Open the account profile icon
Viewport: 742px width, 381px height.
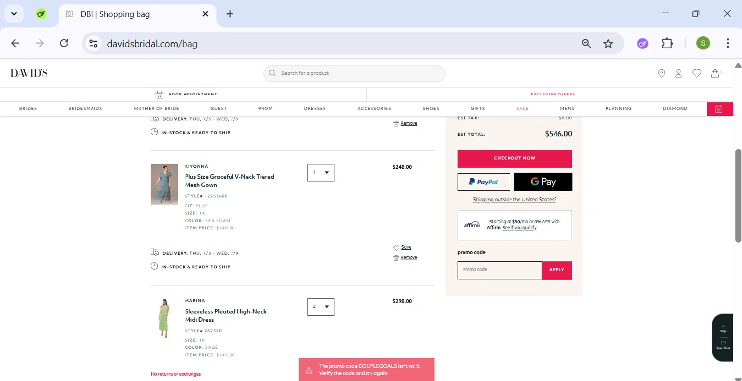679,73
